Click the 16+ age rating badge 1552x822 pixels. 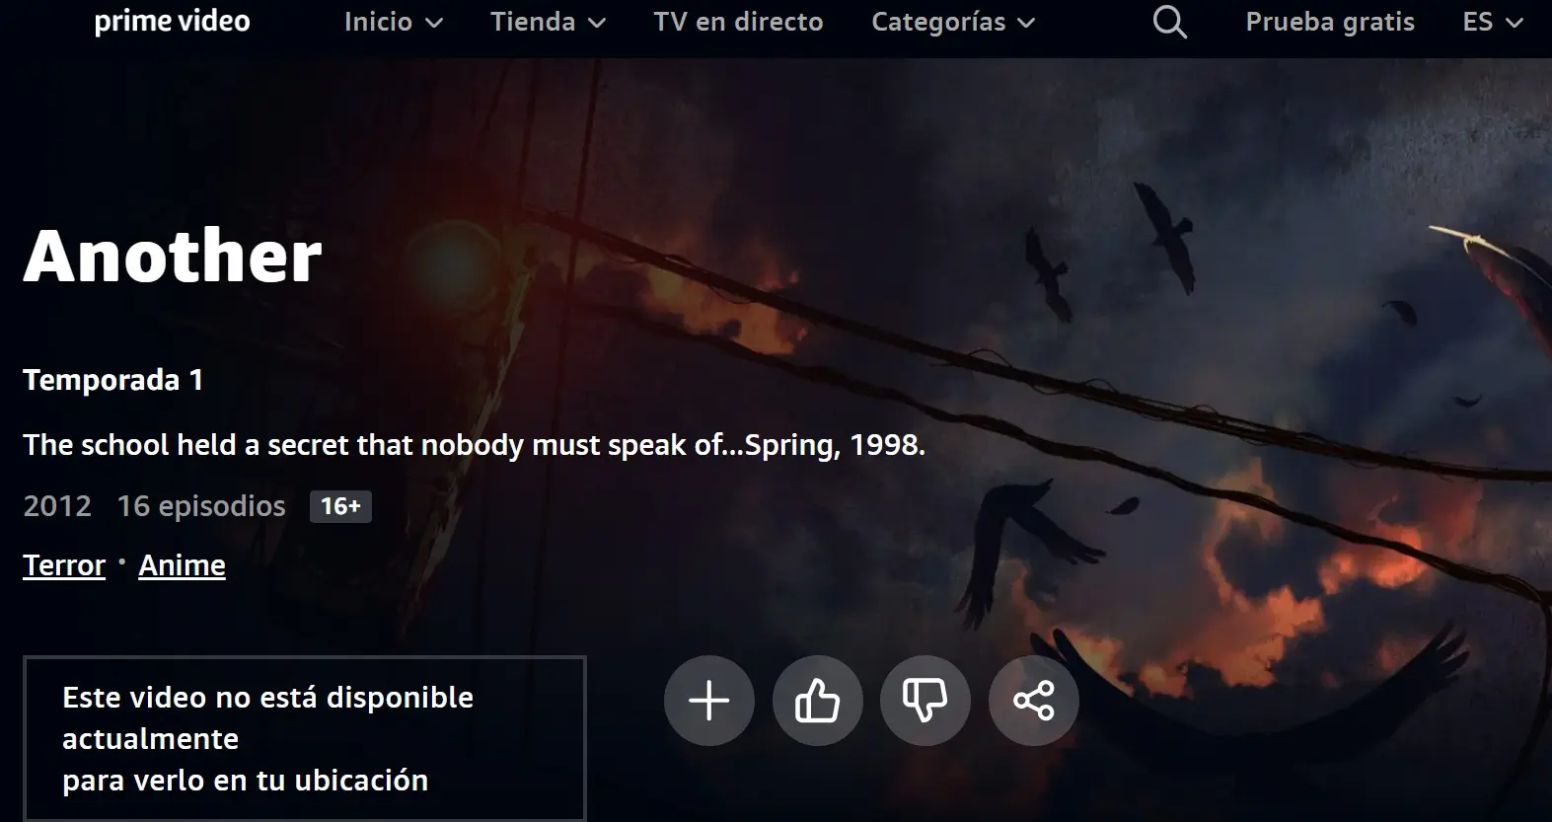[340, 506]
